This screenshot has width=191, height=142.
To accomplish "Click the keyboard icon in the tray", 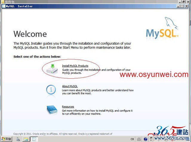I will click(139, 139).
